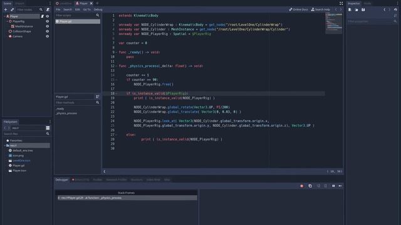The image size is (401, 225).
Task: Jump to _physics_process in methods list
Action: click(66, 113)
